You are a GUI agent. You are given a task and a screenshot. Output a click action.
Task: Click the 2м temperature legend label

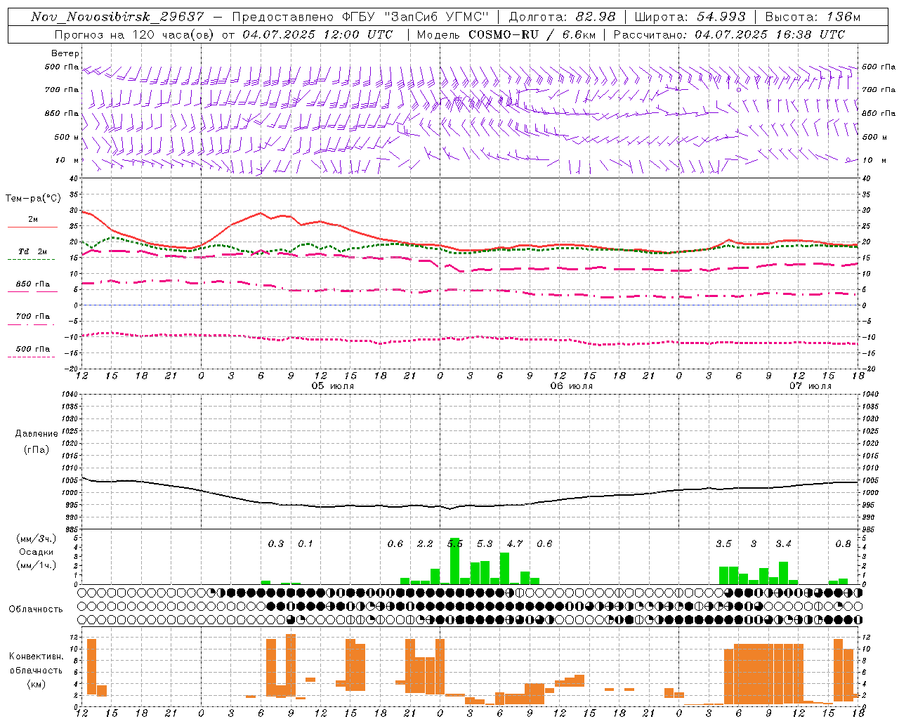tap(33, 220)
